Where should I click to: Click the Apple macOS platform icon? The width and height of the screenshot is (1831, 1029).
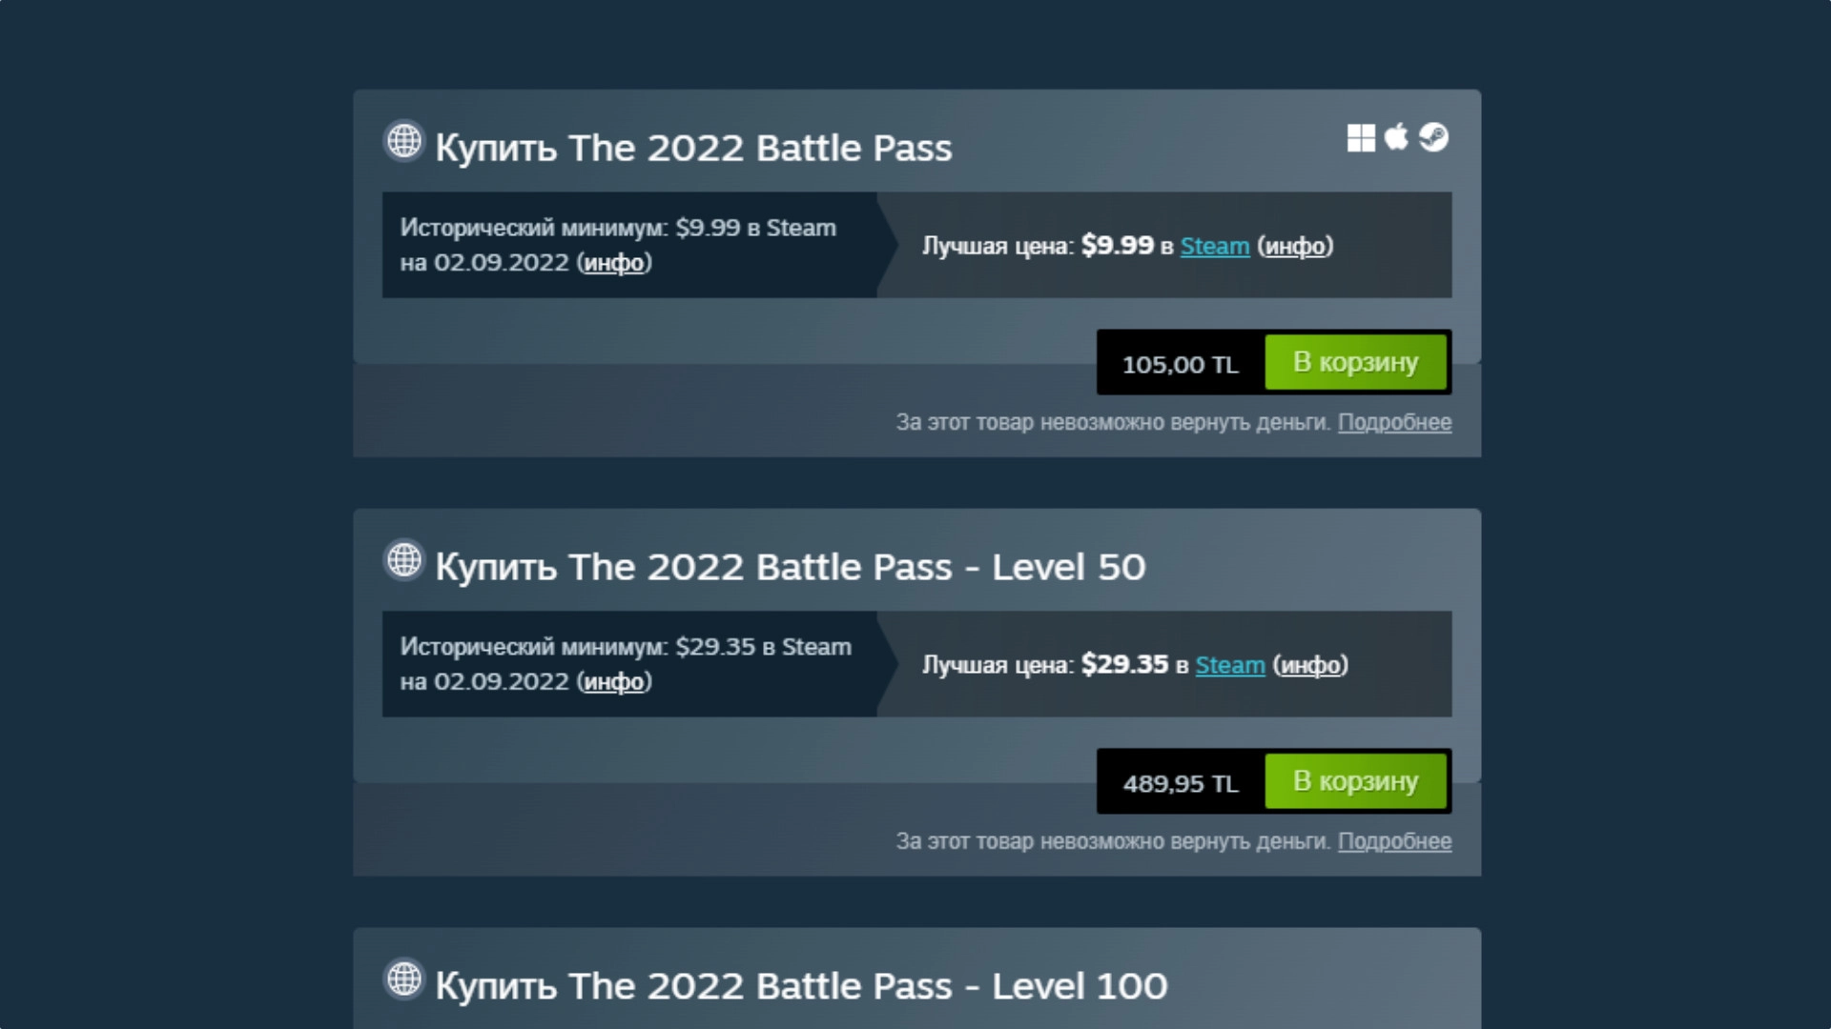[x=1396, y=137]
